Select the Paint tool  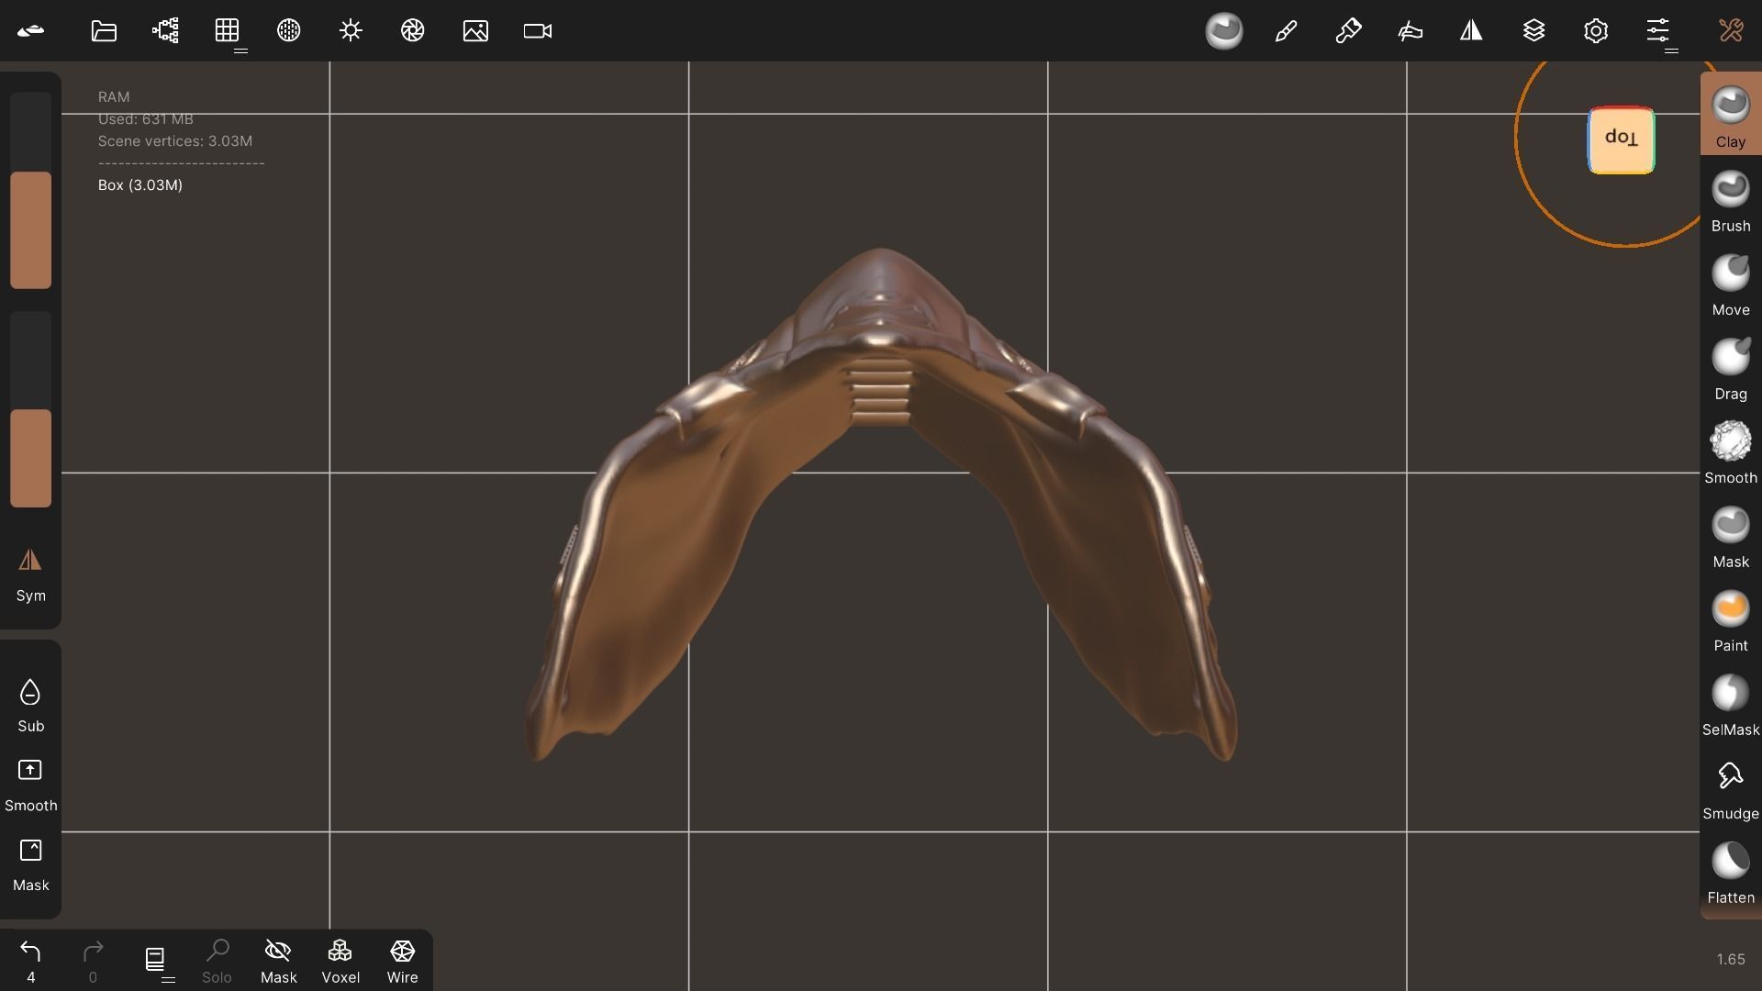[x=1731, y=621]
